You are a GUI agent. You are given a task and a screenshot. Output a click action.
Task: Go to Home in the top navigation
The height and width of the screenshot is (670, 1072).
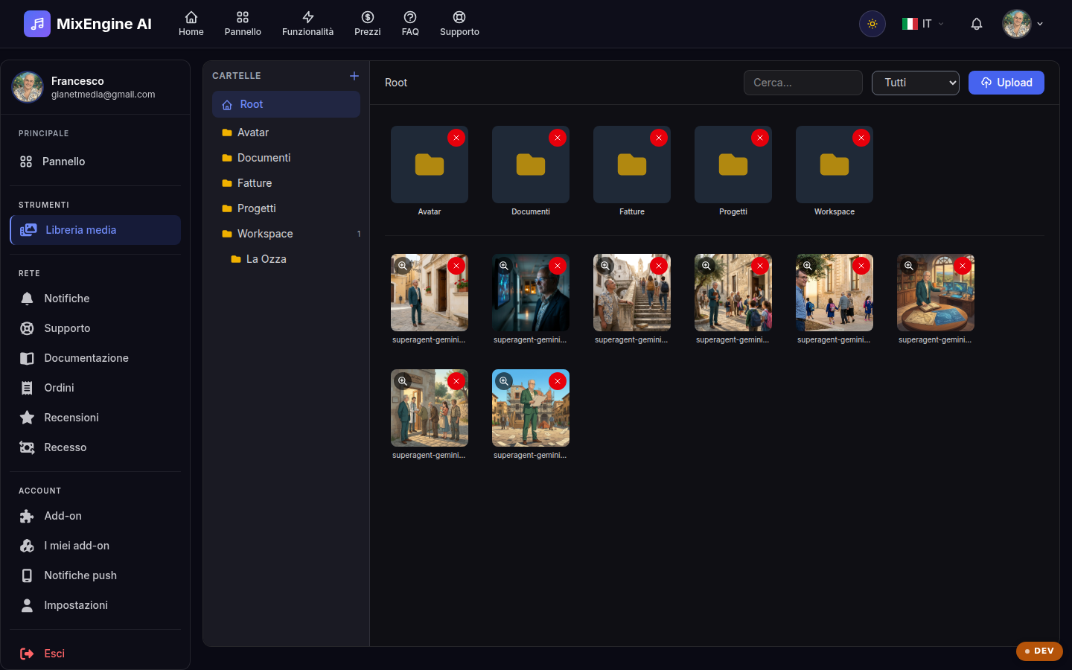[x=191, y=24]
